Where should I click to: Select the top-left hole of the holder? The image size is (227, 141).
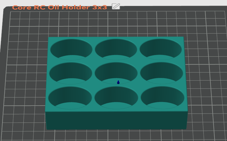coord(71,49)
